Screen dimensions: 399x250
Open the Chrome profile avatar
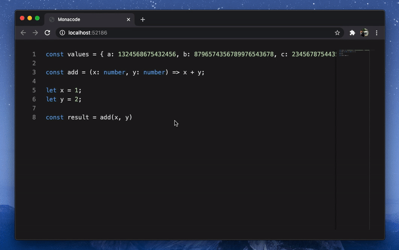pyautogui.click(x=364, y=33)
